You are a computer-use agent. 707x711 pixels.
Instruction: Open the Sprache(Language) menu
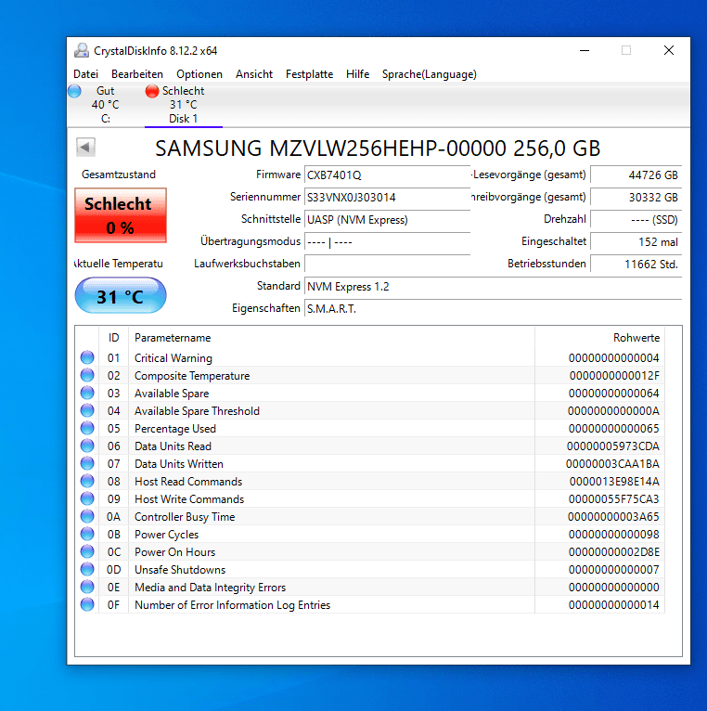[x=430, y=74]
